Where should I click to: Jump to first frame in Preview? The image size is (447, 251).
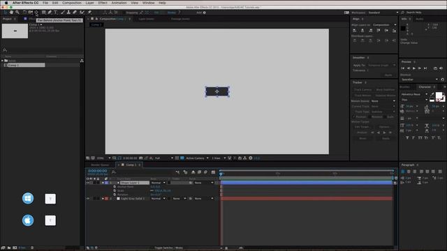point(403,68)
